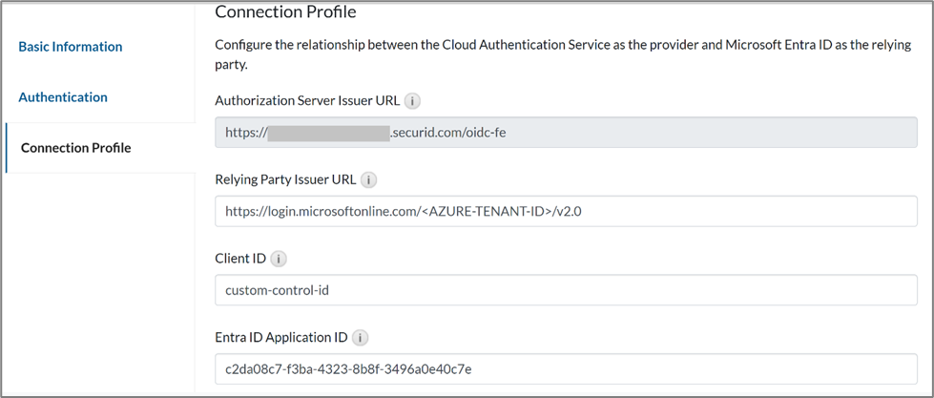This screenshot has width=934, height=398.
Task: Click the Entra ID Application ID label
Action: click(281, 338)
